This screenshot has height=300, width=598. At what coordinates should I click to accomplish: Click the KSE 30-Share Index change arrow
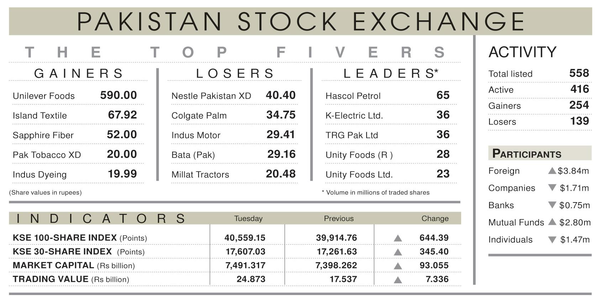point(398,252)
